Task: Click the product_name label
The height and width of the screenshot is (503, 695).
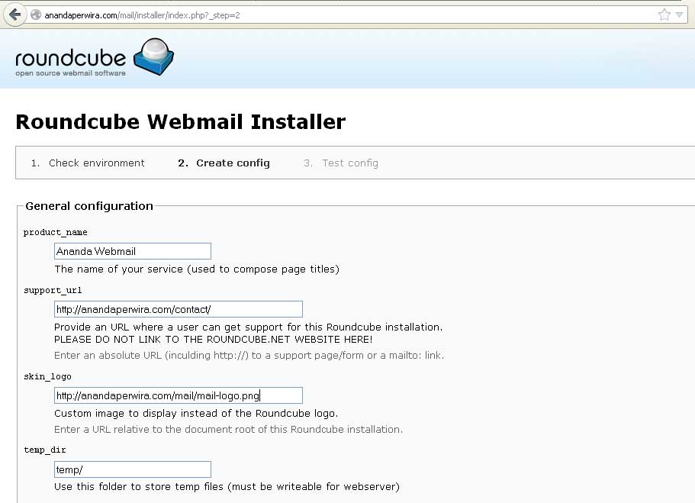Action: point(56,232)
